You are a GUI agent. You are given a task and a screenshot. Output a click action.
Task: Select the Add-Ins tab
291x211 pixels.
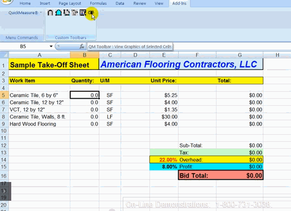[x=179, y=3]
